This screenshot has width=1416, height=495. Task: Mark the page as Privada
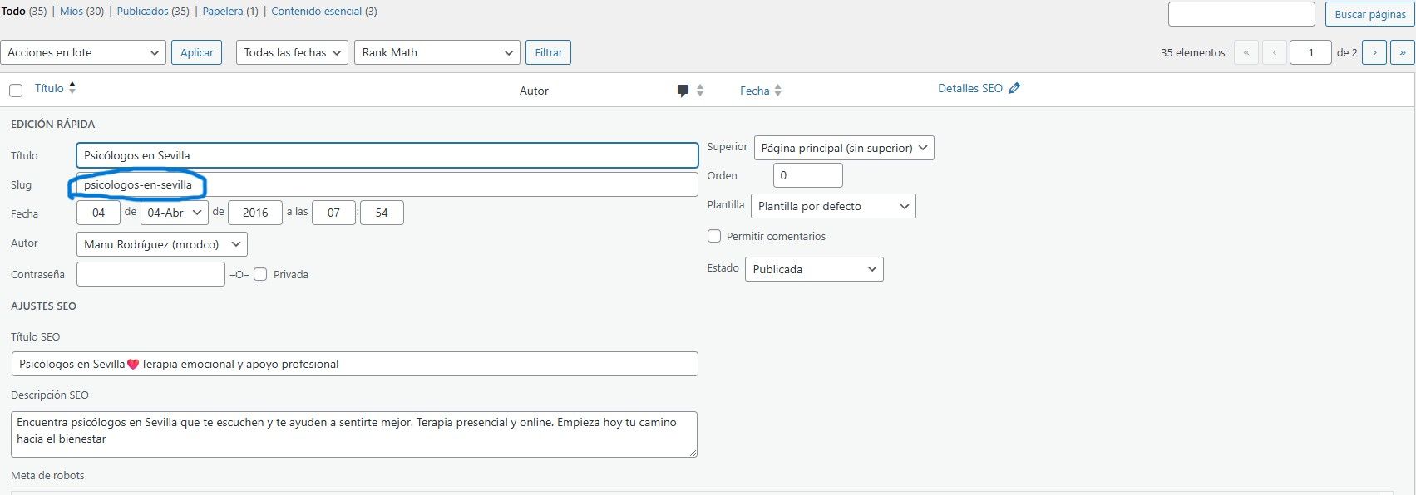click(260, 274)
